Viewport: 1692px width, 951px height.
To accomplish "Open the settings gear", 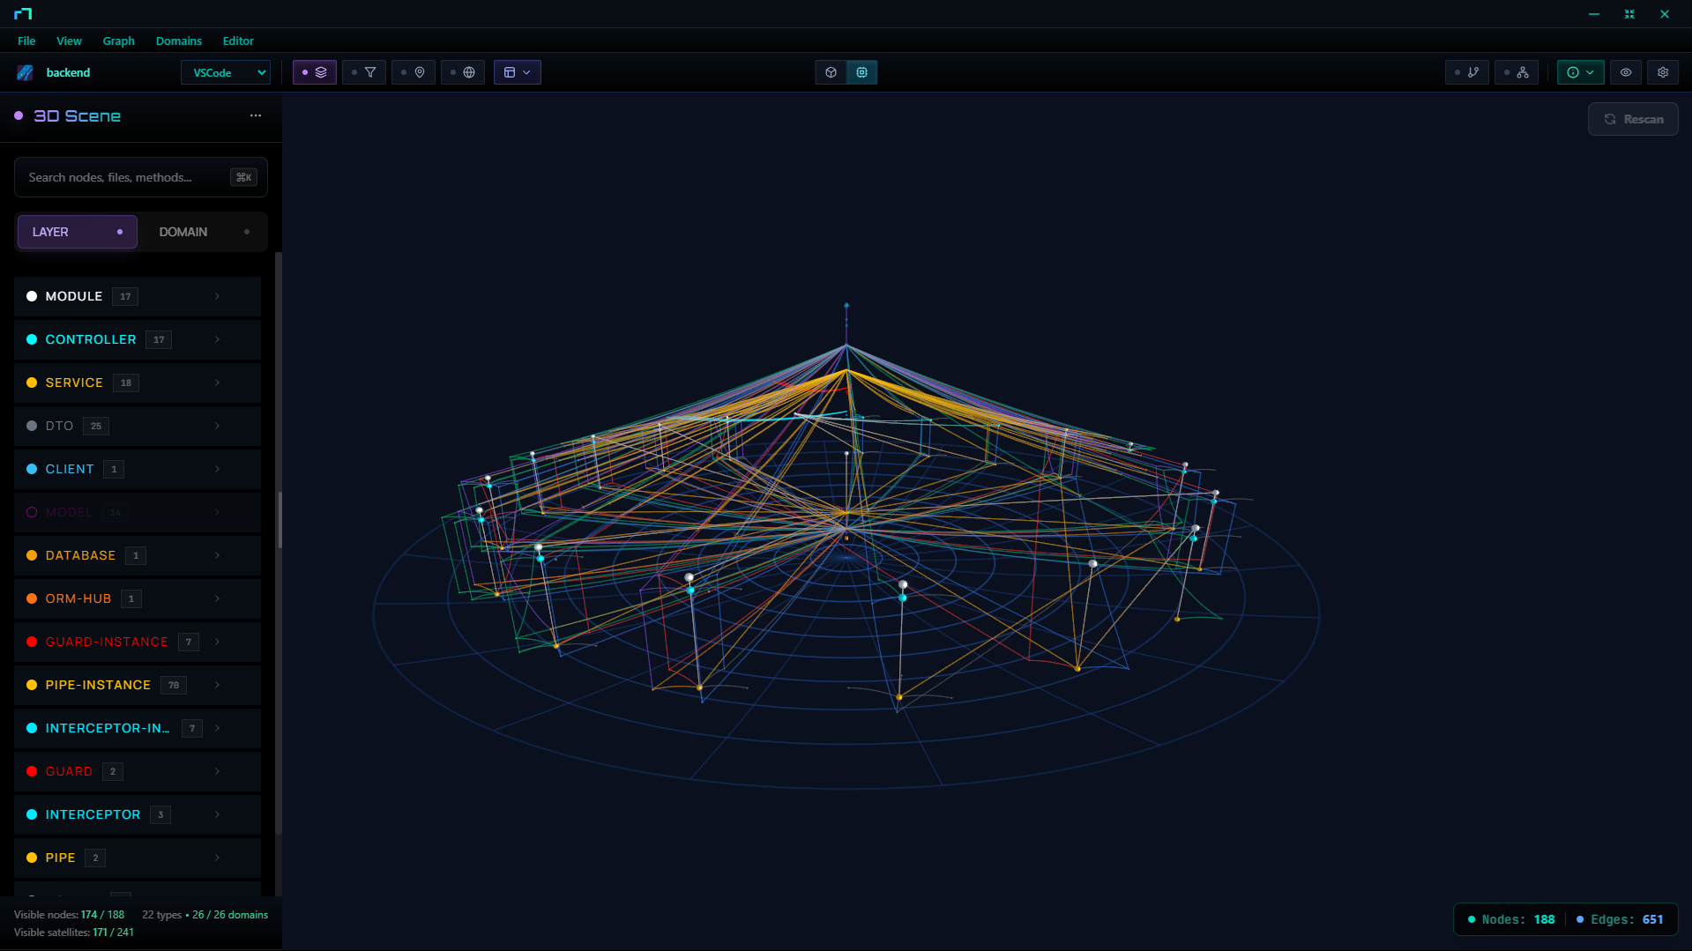I will [1663, 72].
